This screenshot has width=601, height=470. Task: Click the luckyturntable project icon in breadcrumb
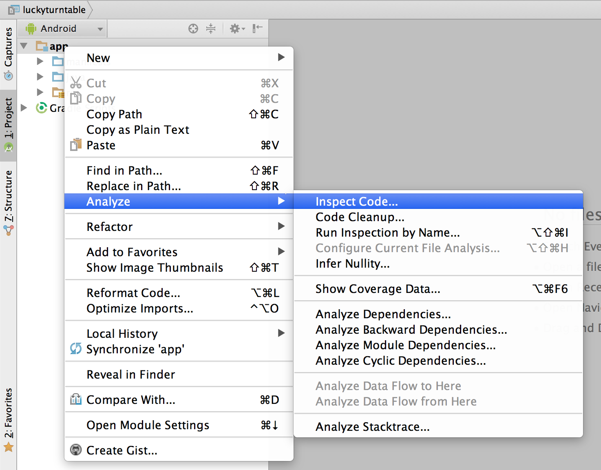pyautogui.click(x=14, y=9)
